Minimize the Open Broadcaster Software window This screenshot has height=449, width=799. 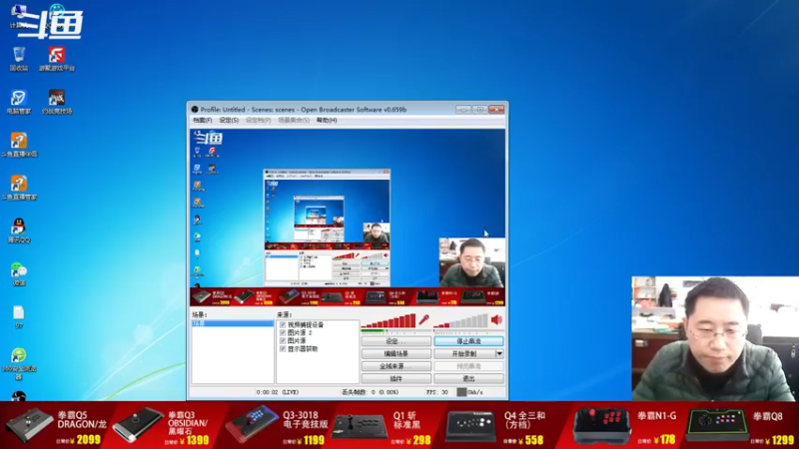463,110
